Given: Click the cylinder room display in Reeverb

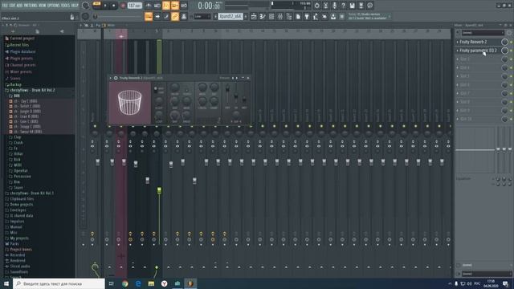Looking at the screenshot, I should point(130,103).
